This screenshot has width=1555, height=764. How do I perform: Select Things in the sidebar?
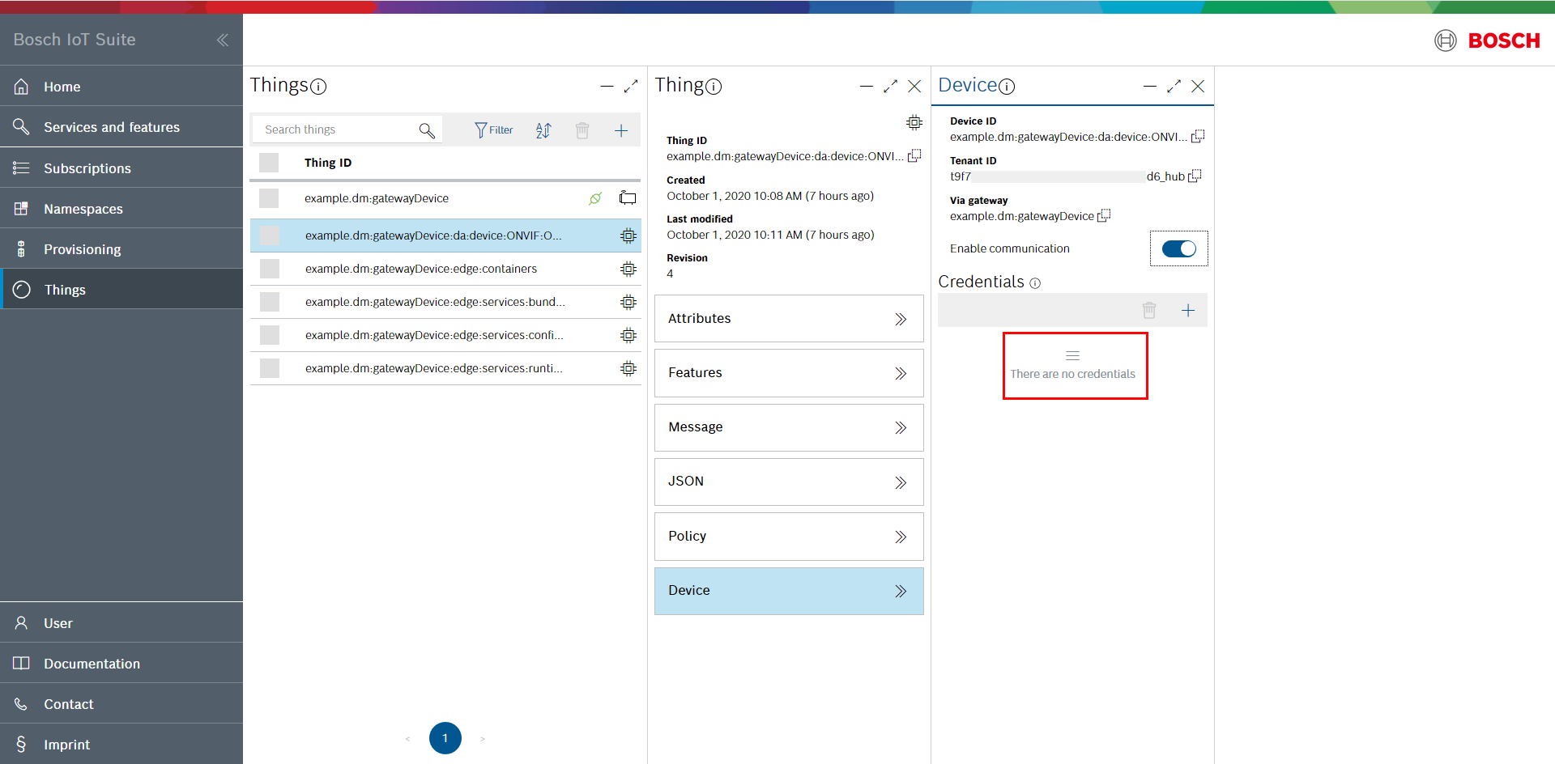(x=121, y=290)
